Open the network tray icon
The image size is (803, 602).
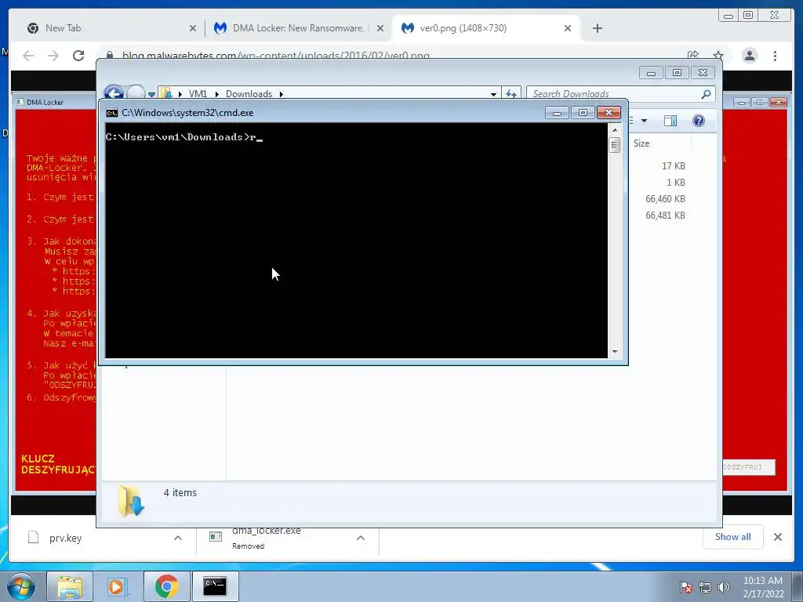coord(705,588)
